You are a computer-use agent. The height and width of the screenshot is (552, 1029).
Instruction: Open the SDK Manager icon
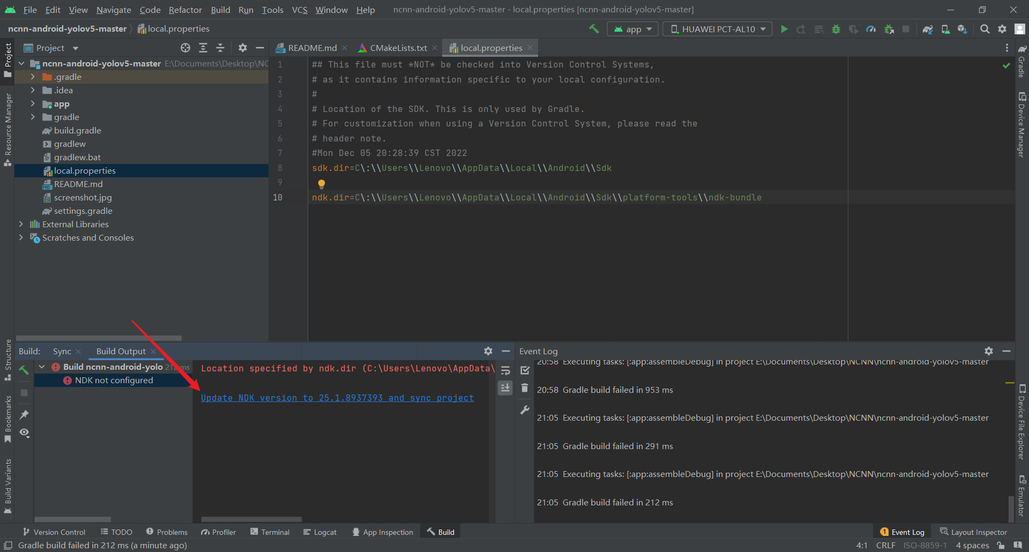(x=962, y=28)
